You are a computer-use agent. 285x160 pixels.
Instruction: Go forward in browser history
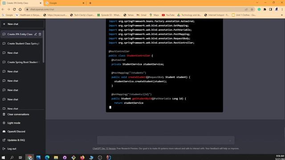click(8, 9)
